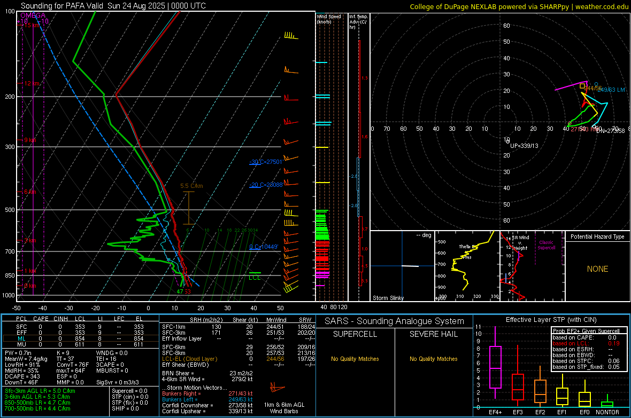Click the red 1km & 6km wind barb graphic
Viewport: 631px width, 418px height.
point(278,388)
